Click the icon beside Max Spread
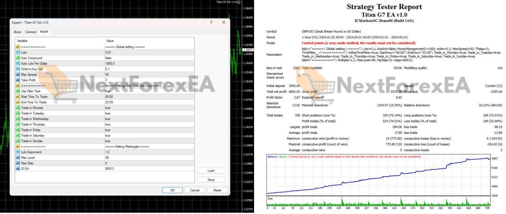This screenshot has width=506, height=214. 18,74
